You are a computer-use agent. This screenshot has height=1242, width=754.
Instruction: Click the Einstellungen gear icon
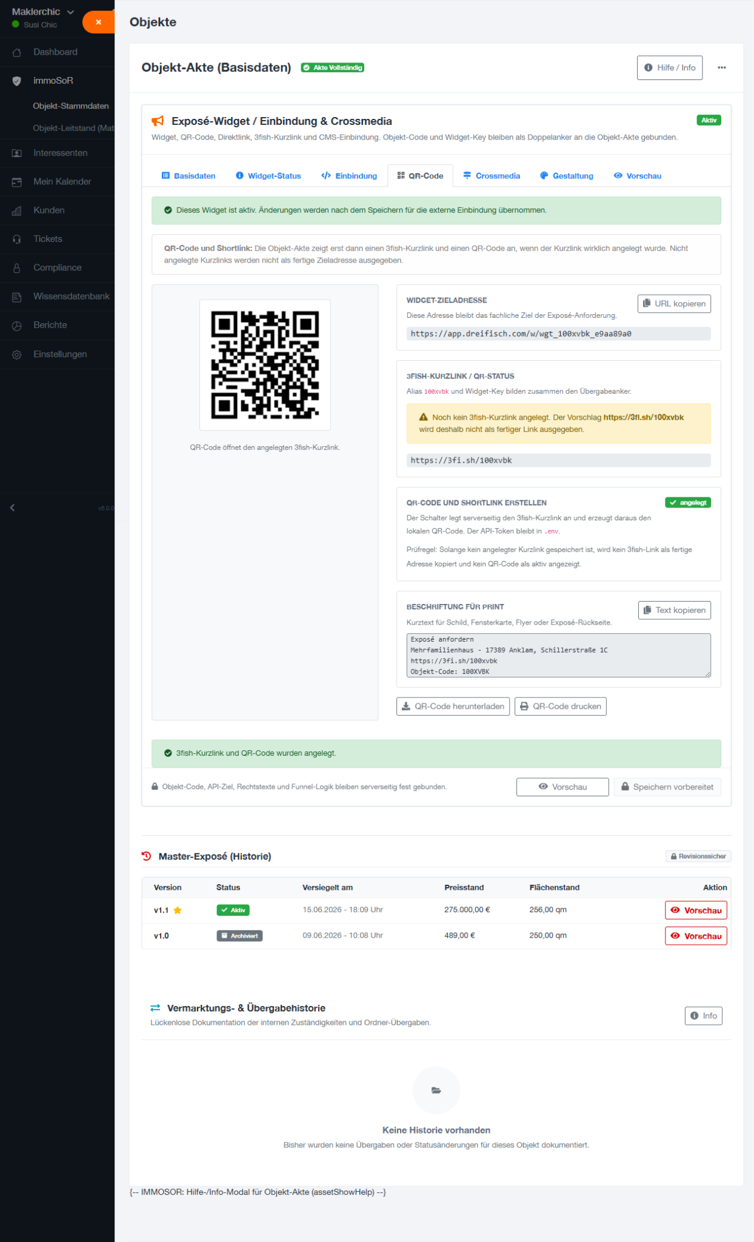pos(17,354)
